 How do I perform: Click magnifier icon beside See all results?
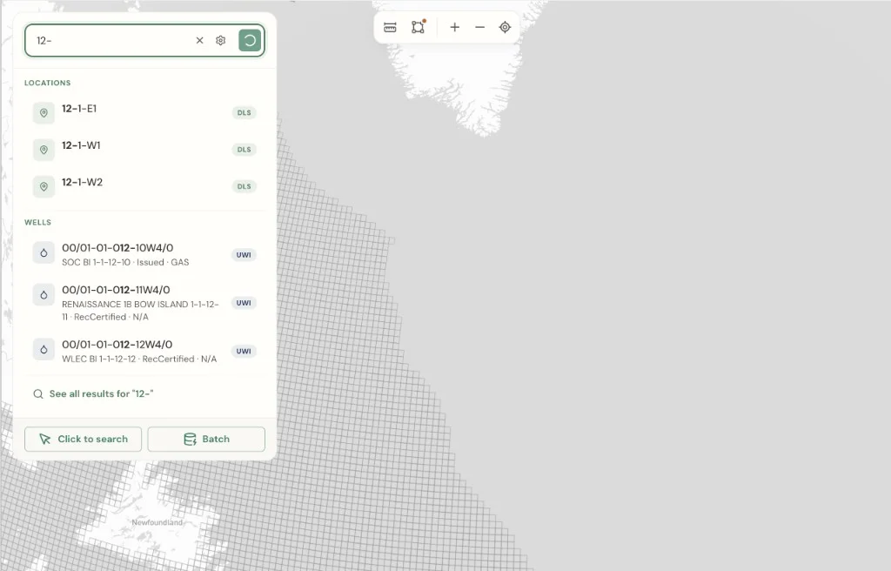pos(38,393)
